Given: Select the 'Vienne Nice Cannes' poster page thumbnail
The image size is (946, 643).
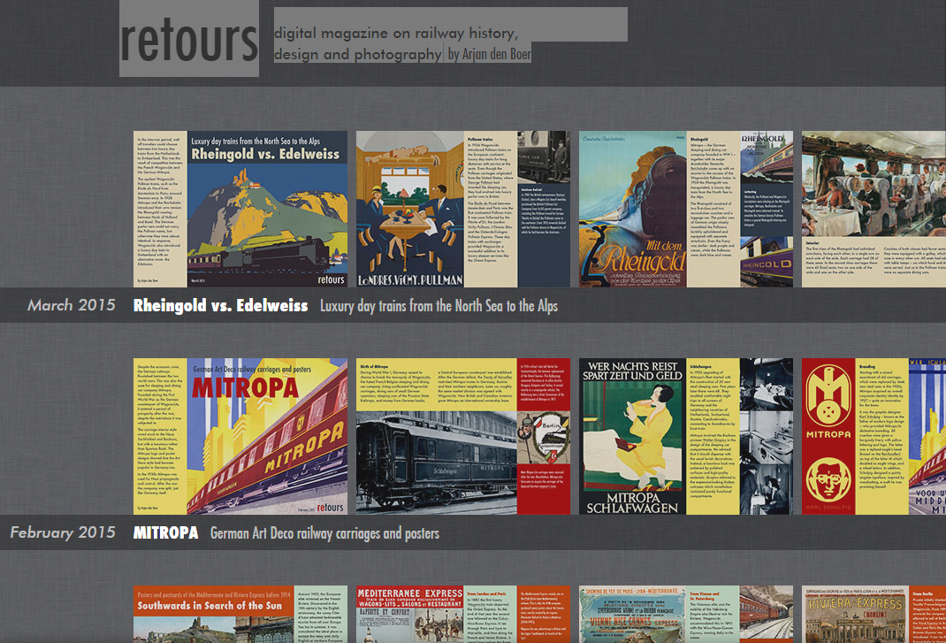Looking at the screenshot, I should click(686, 614).
